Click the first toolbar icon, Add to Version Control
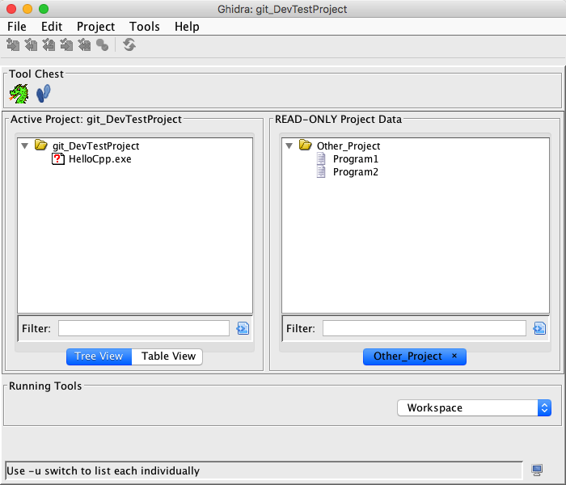This screenshot has height=485, width=566. pos(13,45)
